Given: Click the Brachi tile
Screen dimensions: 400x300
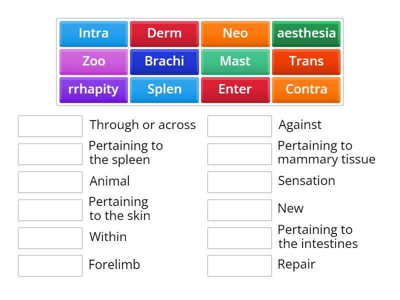Looking at the screenshot, I should 164,61.
